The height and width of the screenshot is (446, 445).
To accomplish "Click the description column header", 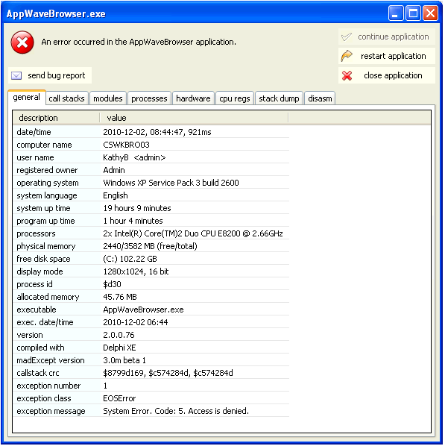I will pyautogui.click(x=57, y=118).
